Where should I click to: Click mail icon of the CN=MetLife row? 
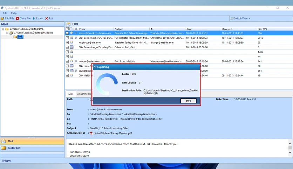pyautogui.click(x=71, y=75)
